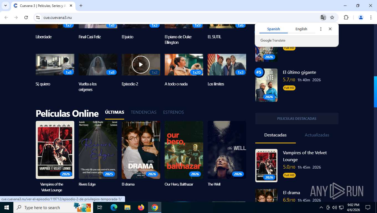Open EL SUTIL episode title link

[215, 37]
